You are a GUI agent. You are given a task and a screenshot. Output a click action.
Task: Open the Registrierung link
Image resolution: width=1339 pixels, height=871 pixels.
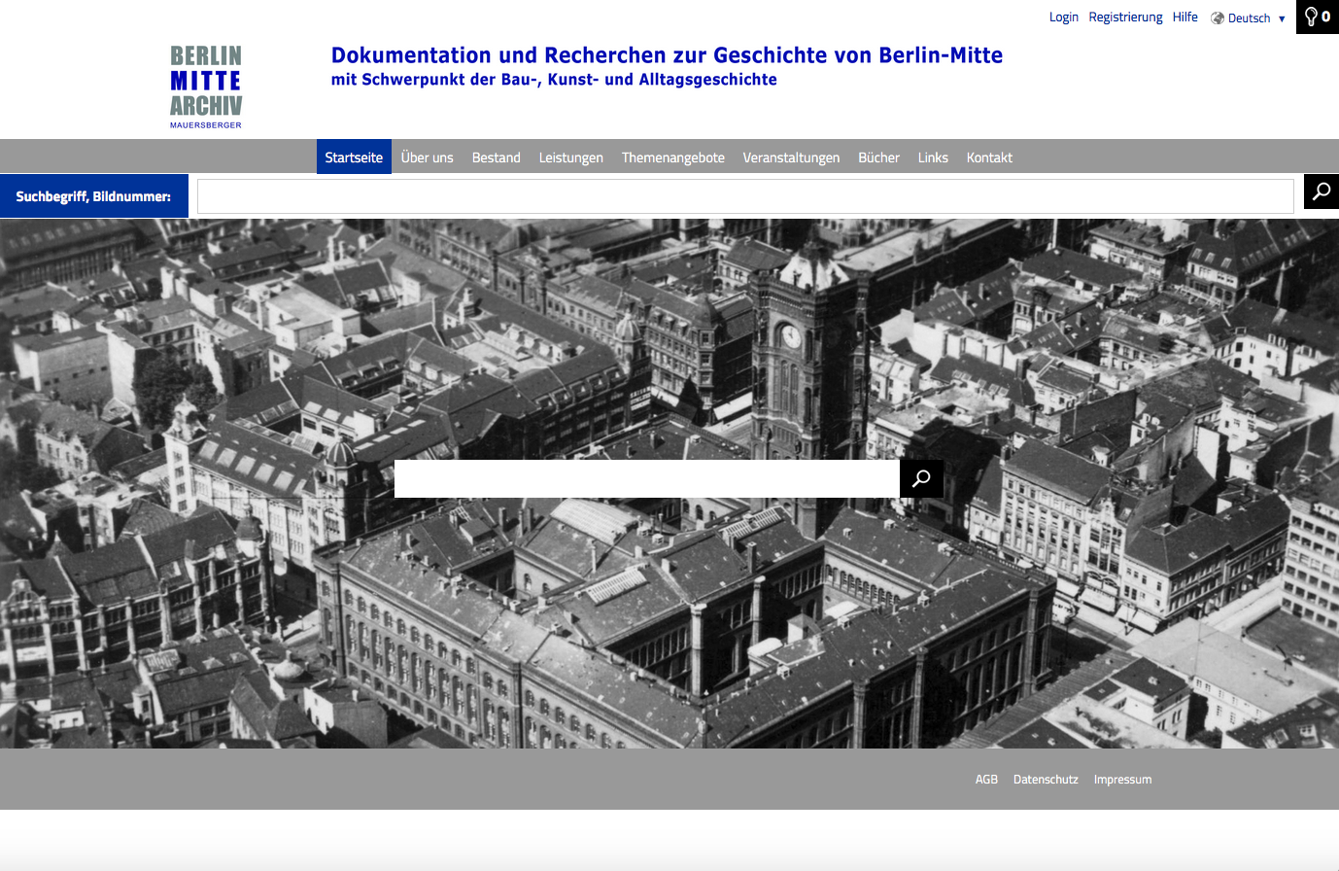pyautogui.click(x=1125, y=17)
